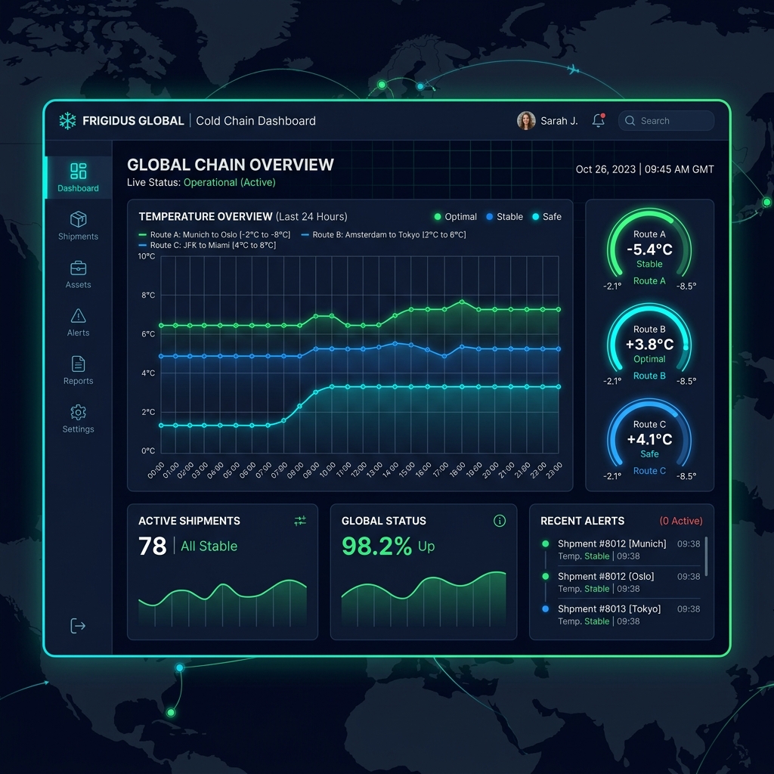Open Sarah J. profile menu
774x774 pixels.
[x=547, y=120]
